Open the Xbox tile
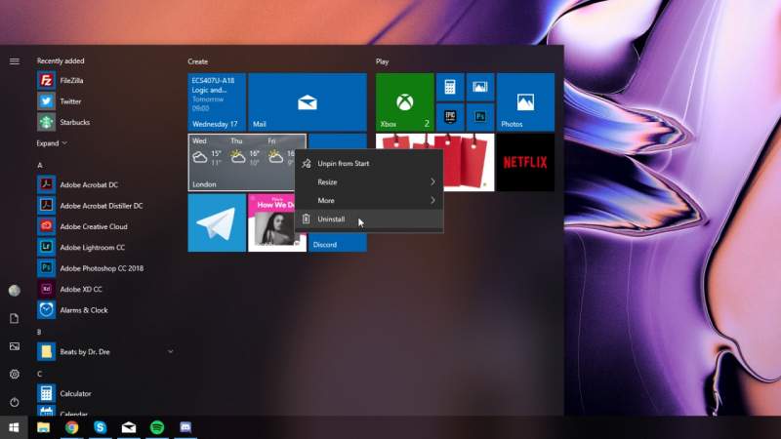 [405, 102]
